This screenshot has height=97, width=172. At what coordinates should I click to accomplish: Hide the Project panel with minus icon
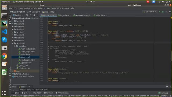[38, 15]
